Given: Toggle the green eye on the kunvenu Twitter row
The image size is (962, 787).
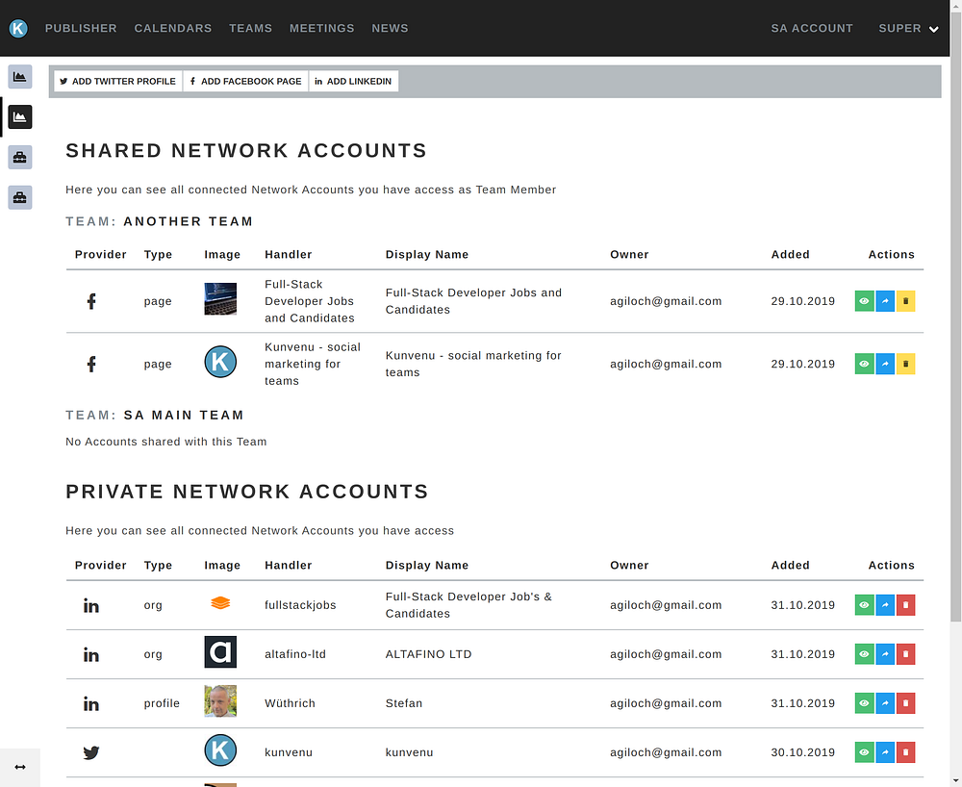Looking at the screenshot, I should coord(864,752).
